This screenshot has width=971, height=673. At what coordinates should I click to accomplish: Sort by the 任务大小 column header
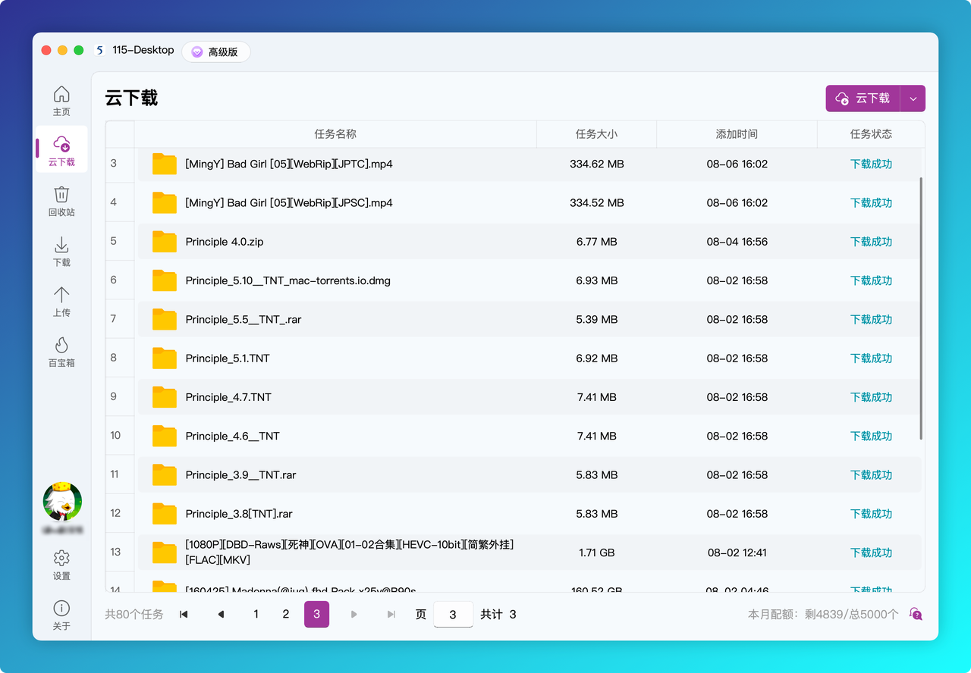point(596,134)
